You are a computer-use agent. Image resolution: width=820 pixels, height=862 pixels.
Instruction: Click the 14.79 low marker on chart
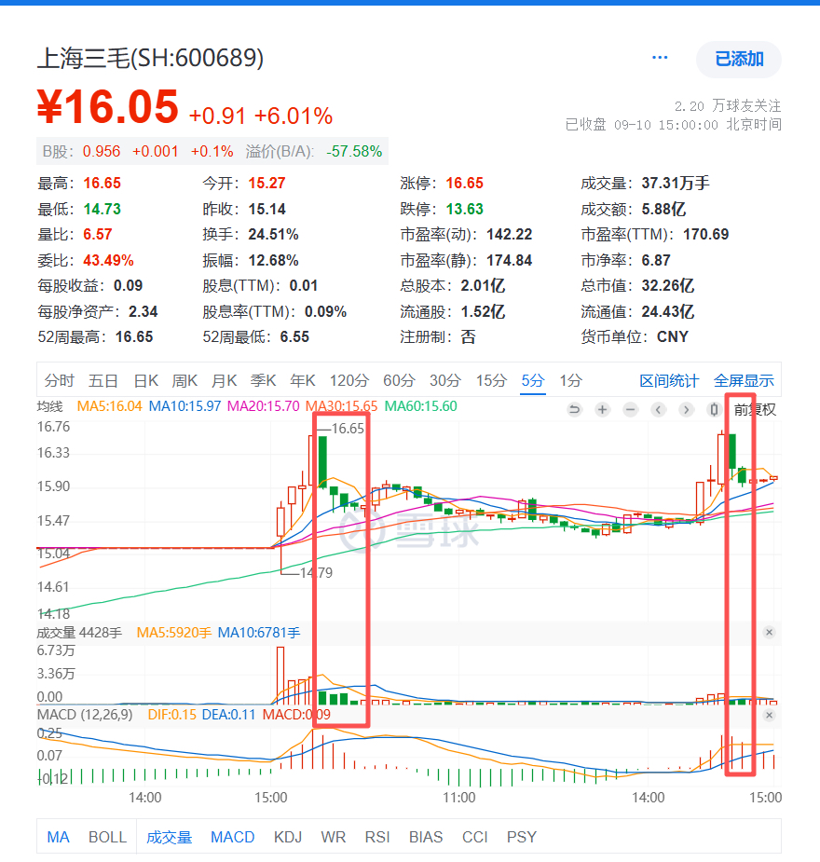[x=317, y=573]
